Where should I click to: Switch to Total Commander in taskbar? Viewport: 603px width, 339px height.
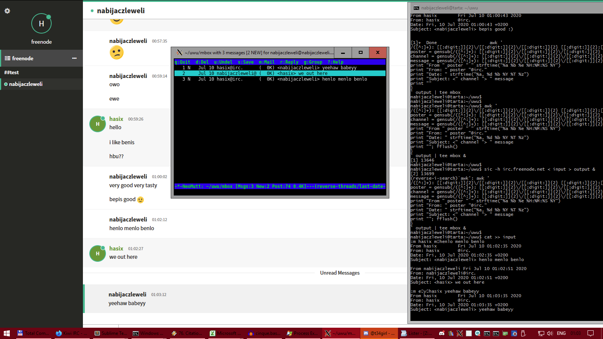click(33, 333)
